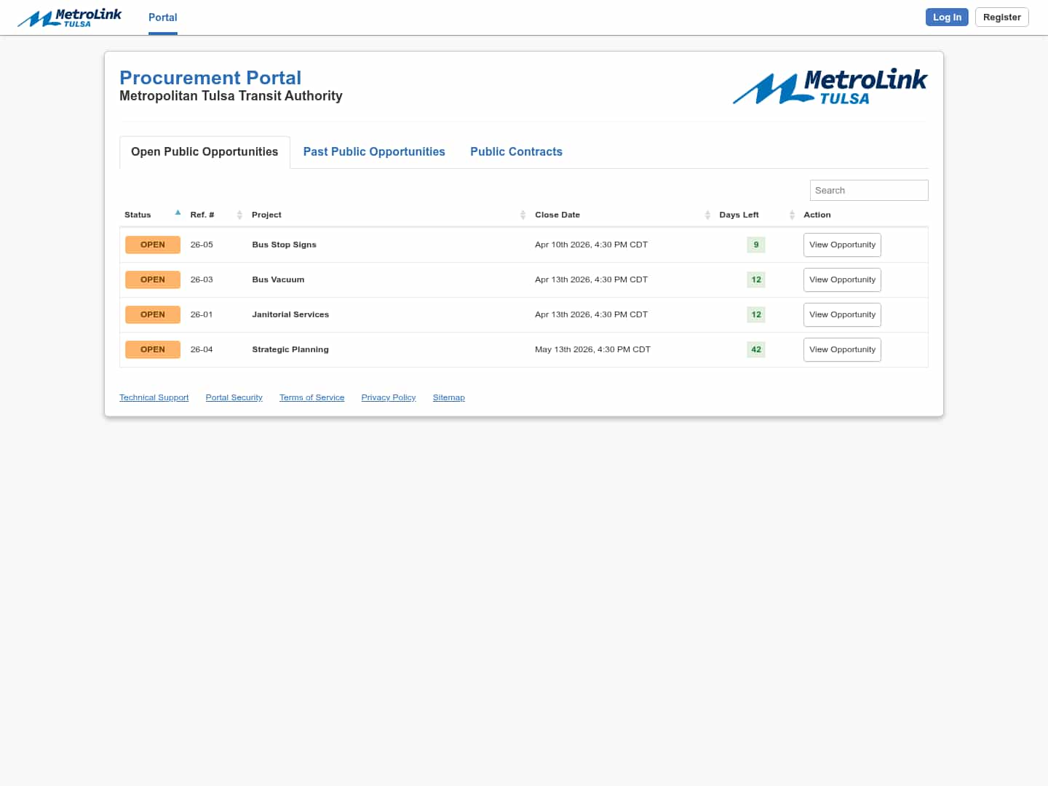Click the 42 days left badge
The width and height of the screenshot is (1048, 786).
coord(756,349)
